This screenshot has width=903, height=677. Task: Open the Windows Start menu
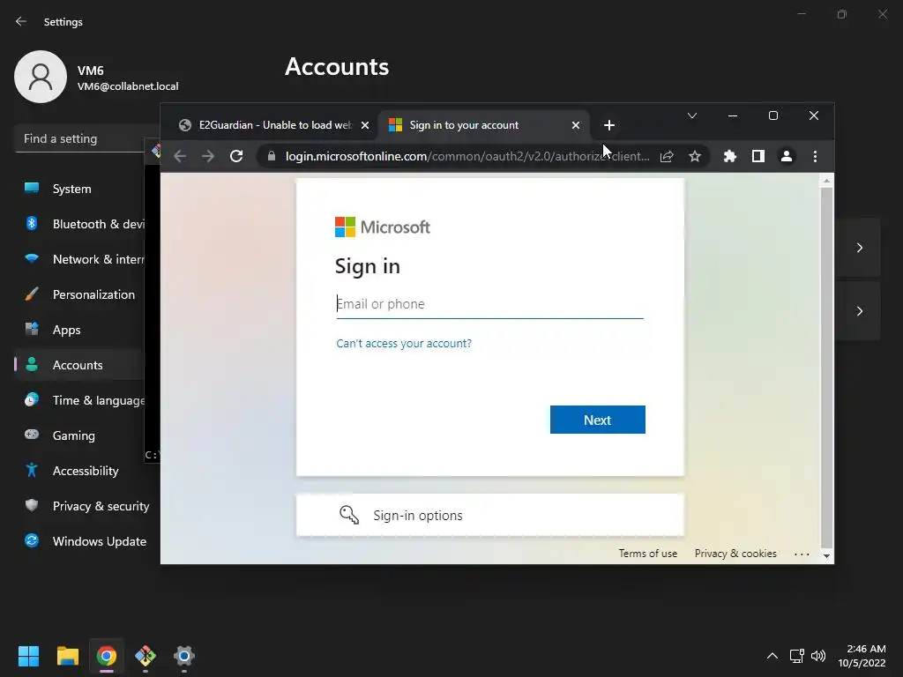pos(28,656)
